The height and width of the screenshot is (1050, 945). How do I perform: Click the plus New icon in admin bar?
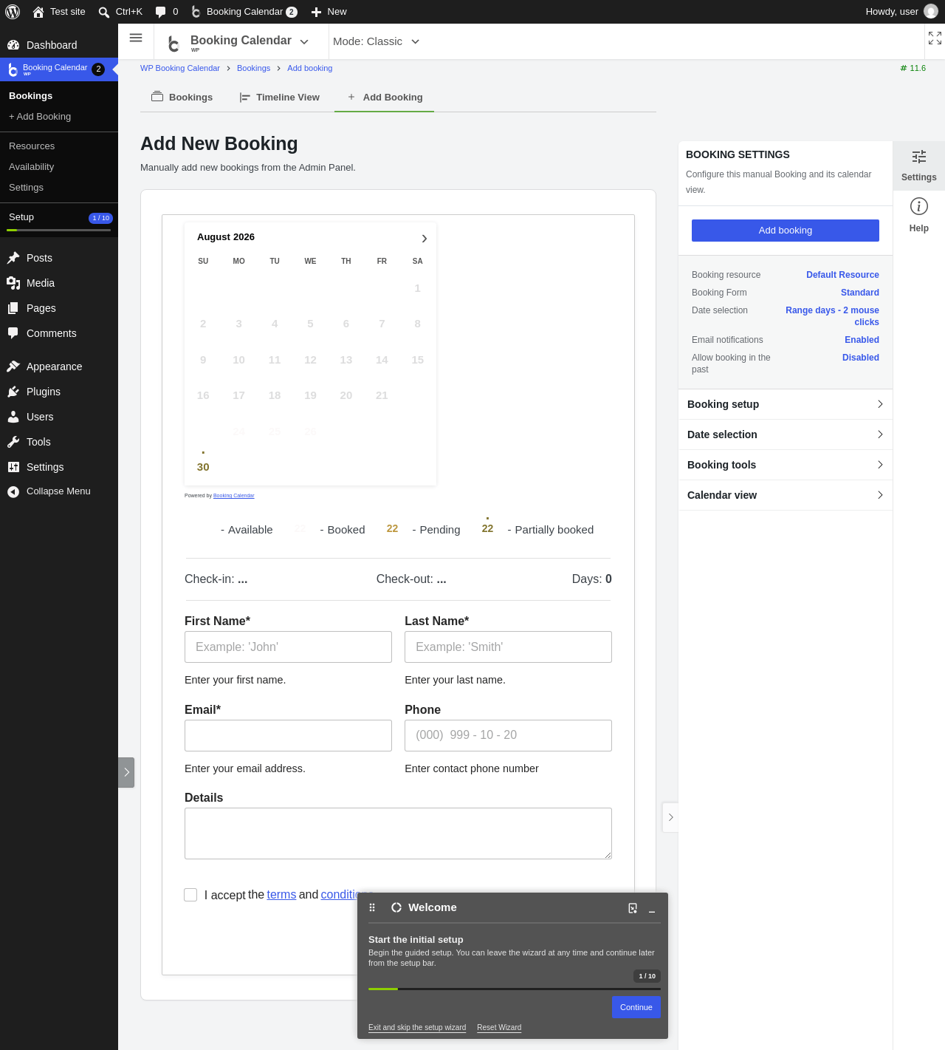coord(316,12)
